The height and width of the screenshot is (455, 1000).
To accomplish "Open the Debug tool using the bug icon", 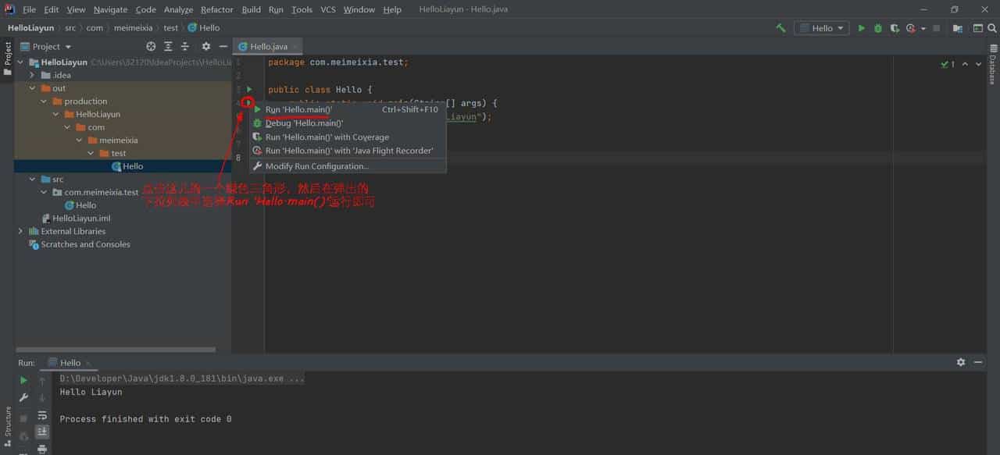I will pos(877,27).
